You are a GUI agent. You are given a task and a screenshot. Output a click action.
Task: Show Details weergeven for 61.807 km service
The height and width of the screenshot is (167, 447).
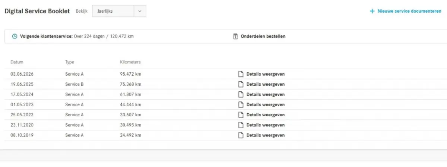coord(266,94)
